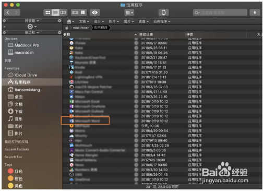Select the 下载 folder in sidebar
264x191 pixels.
click(x=16, y=111)
